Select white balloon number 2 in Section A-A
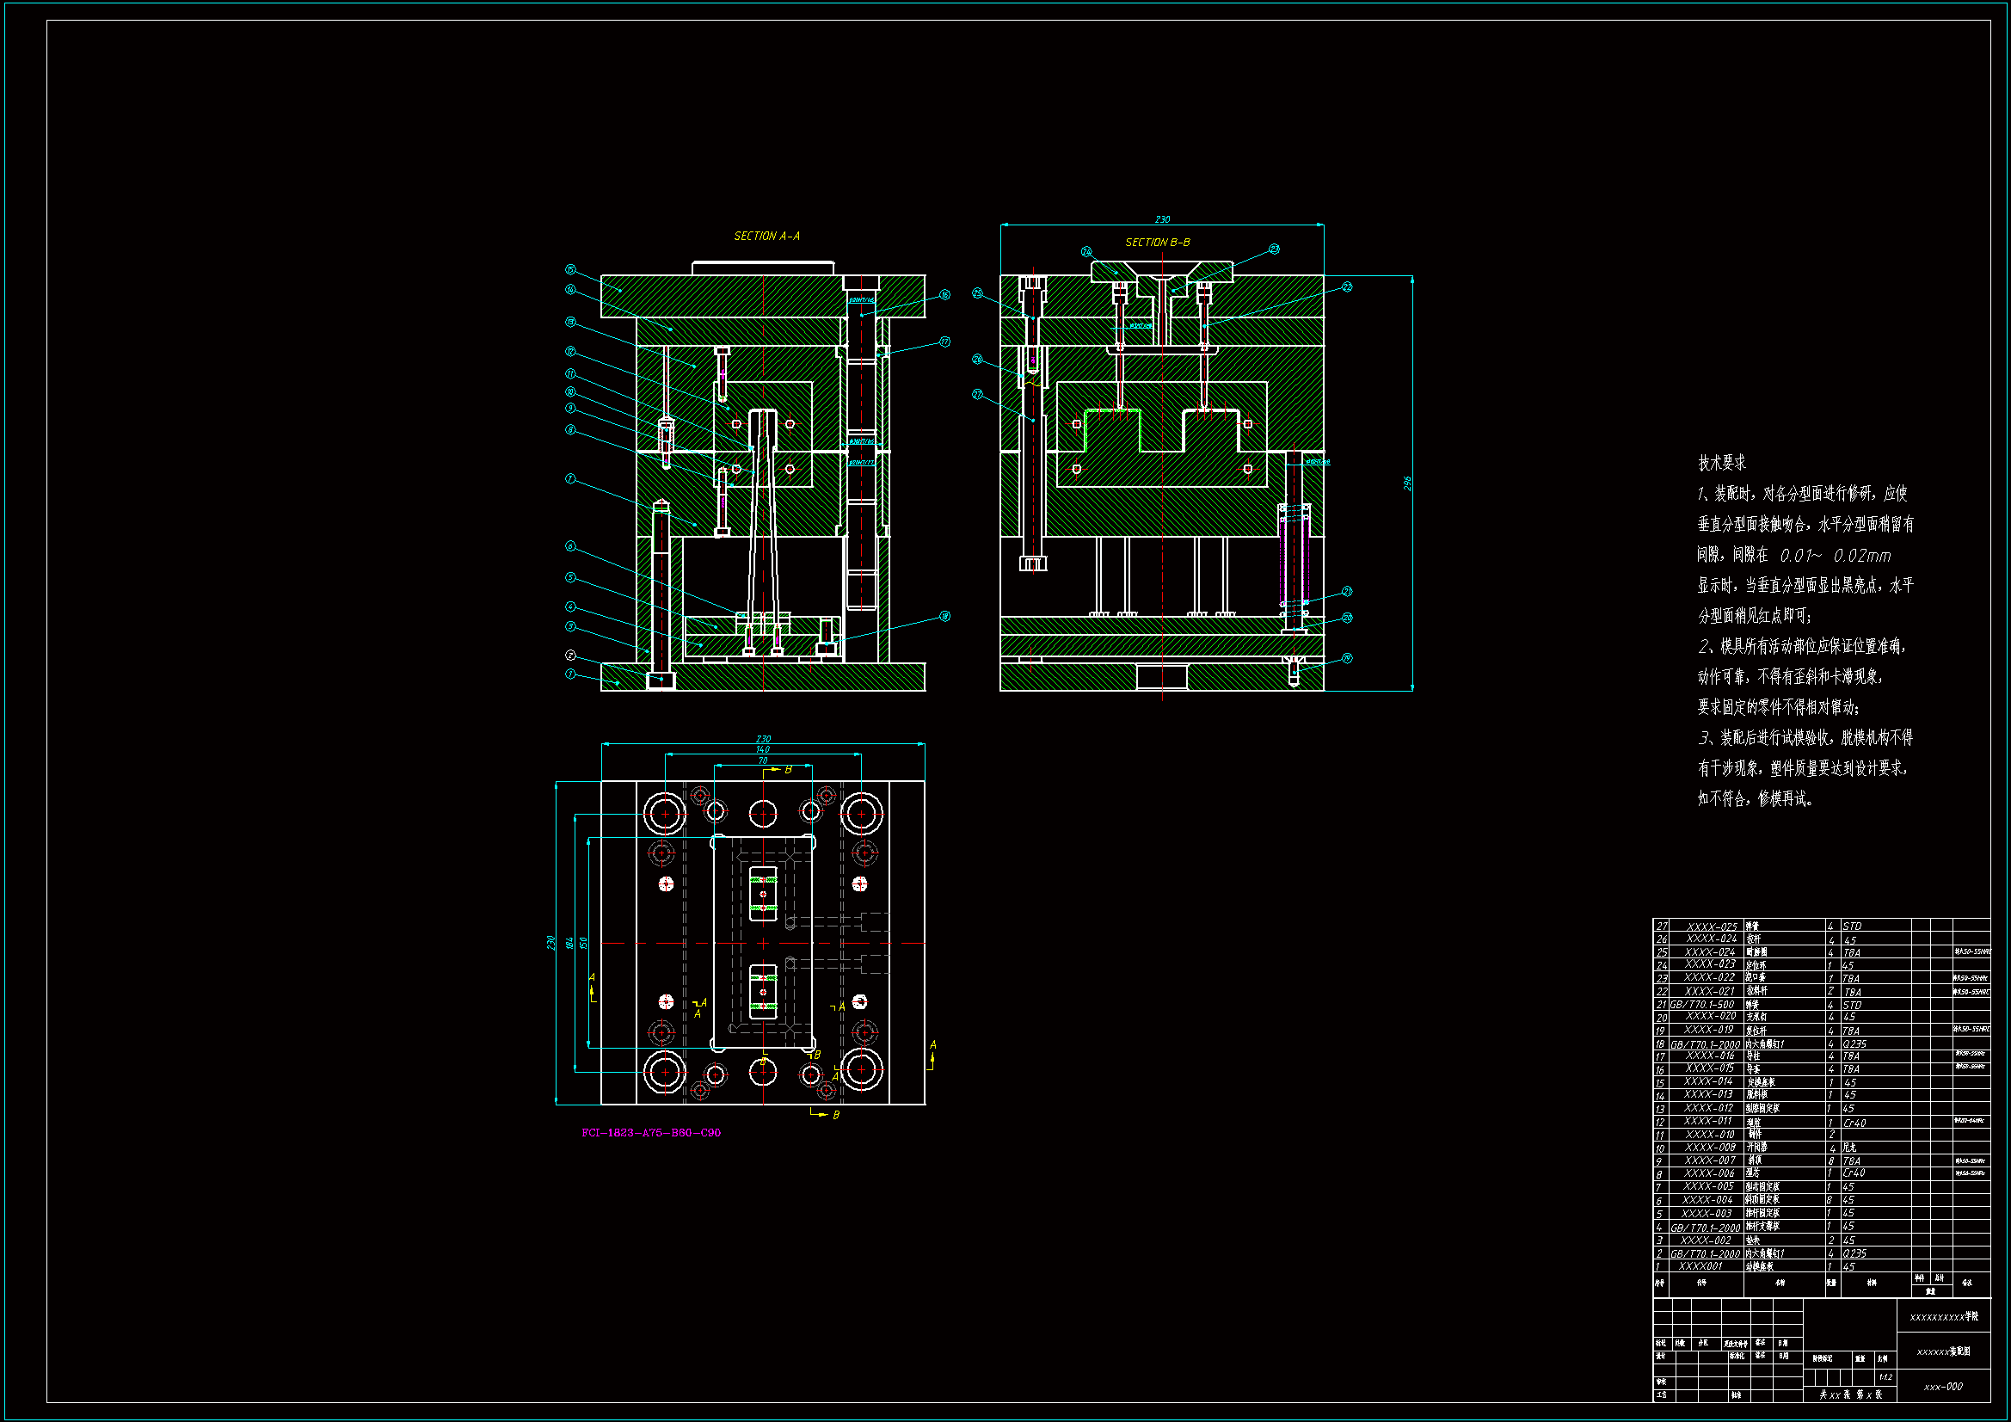Screen dimensions: 2011x1422 tap(570, 655)
